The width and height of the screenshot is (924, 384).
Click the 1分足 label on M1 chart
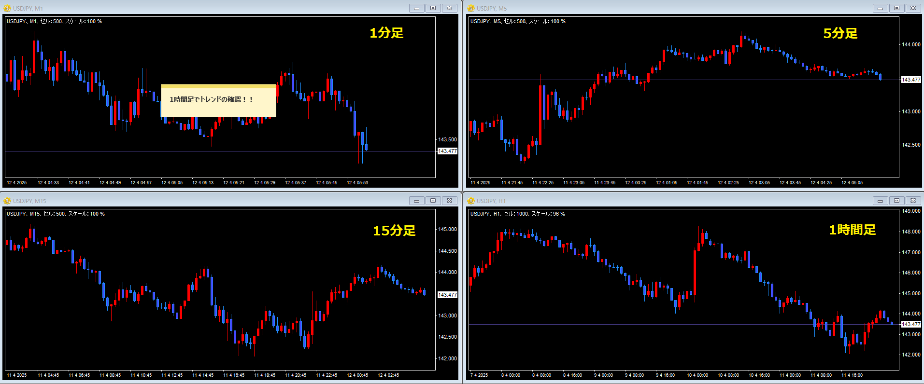[x=386, y=33]
